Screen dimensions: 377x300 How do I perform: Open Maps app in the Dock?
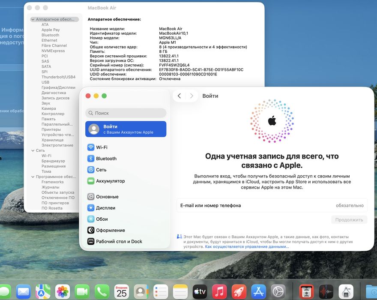click(x=43, y=291)
